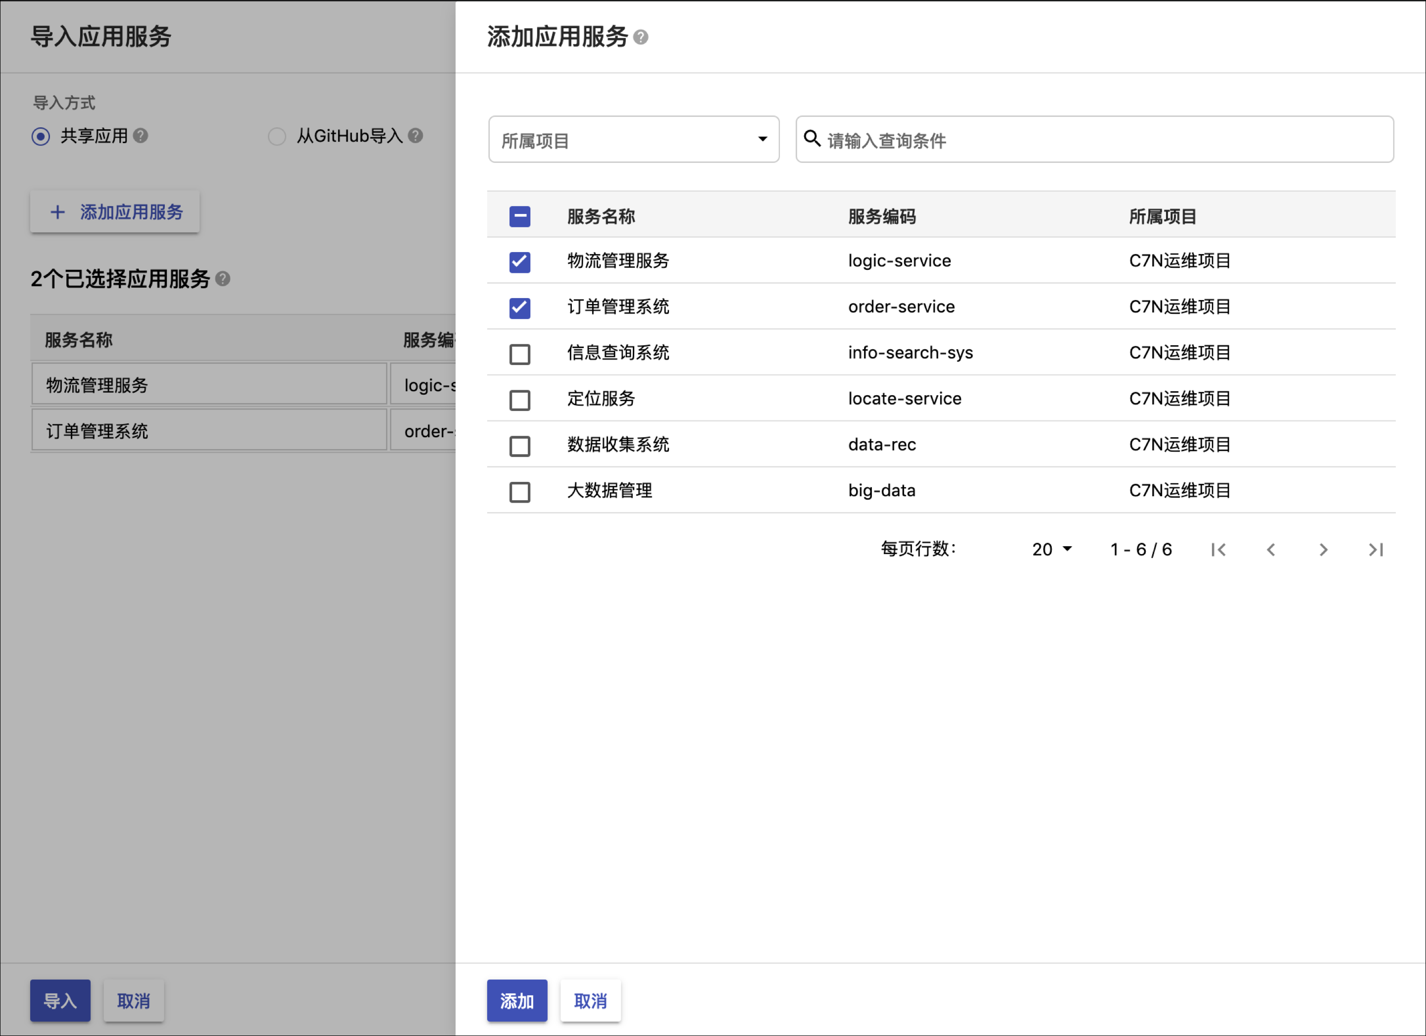Check 信息查询系统 checkbox
1426x1036 pixels.
click(x=520, y=354)
